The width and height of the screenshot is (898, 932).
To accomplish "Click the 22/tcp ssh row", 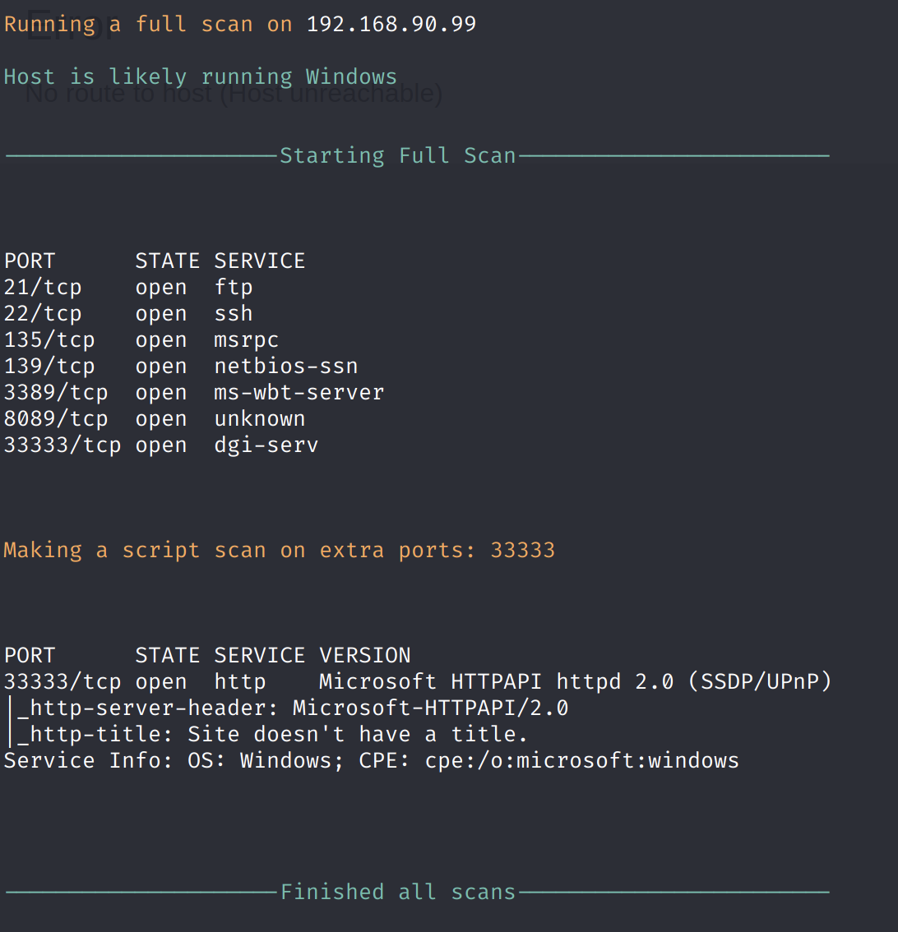I will click(x=128, y=314).
